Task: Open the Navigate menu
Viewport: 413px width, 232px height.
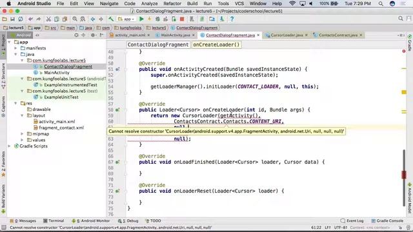Action: (x=109, y=3)
